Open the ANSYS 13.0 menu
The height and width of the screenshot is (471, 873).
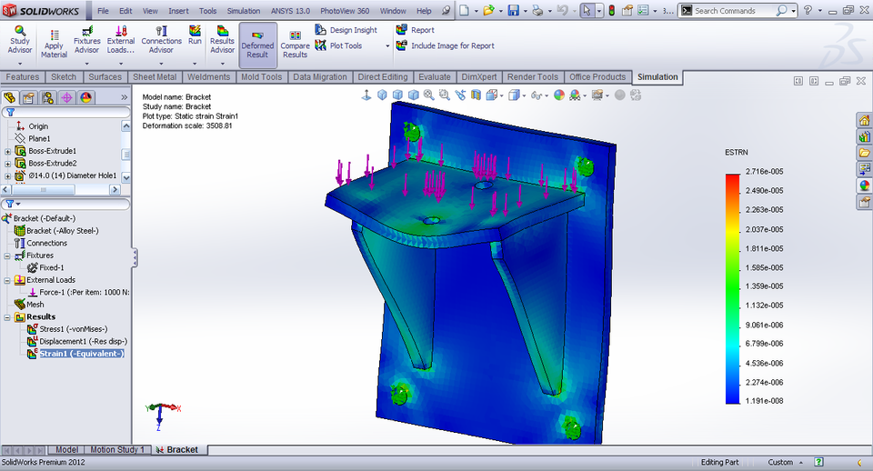[x=290, y=11]
